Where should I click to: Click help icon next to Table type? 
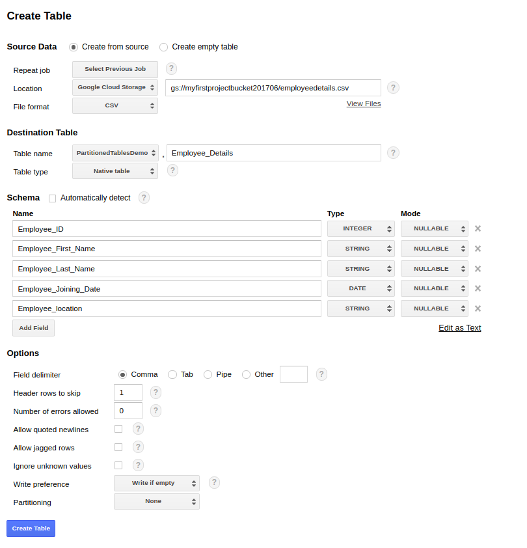click(172, 171)
